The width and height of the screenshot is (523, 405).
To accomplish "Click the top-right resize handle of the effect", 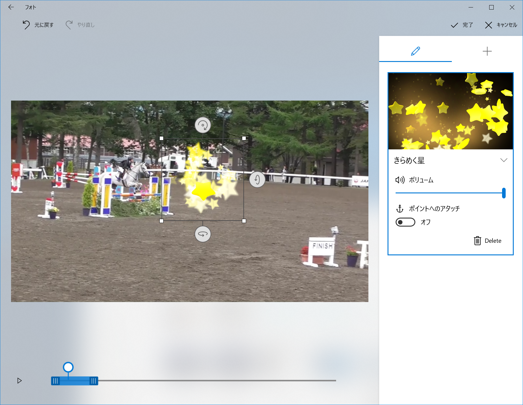I will [x=244, y=138].
